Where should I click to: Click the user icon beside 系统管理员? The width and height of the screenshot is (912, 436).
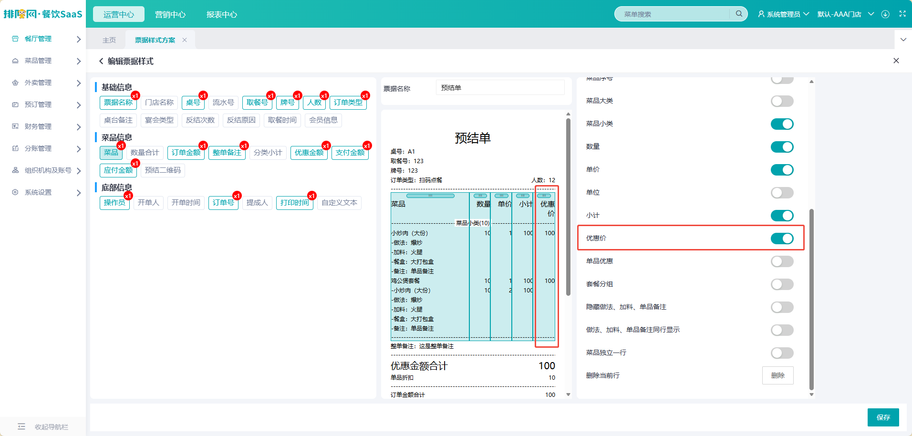[x=761, y=14]
